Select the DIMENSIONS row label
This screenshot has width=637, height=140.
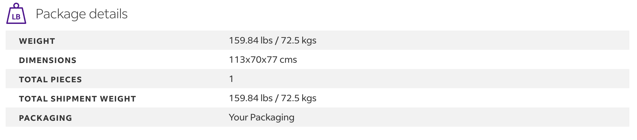click(48, 60)
